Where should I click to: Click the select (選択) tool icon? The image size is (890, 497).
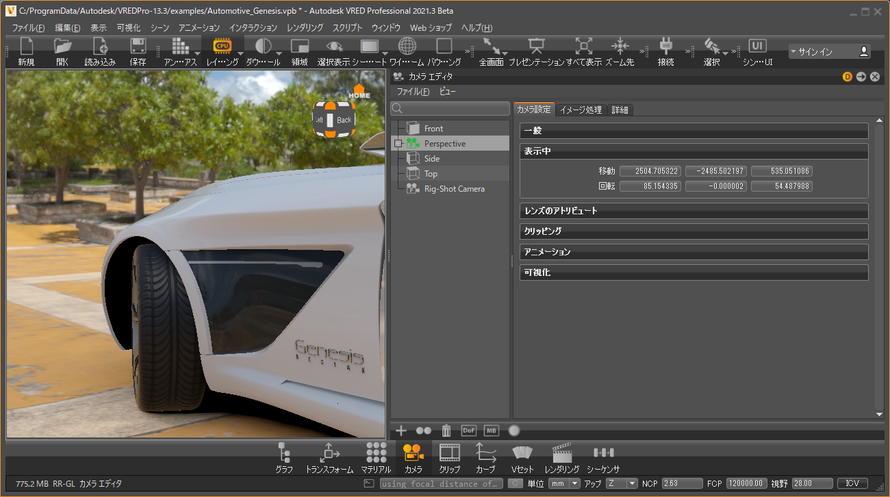click(712, 47)
